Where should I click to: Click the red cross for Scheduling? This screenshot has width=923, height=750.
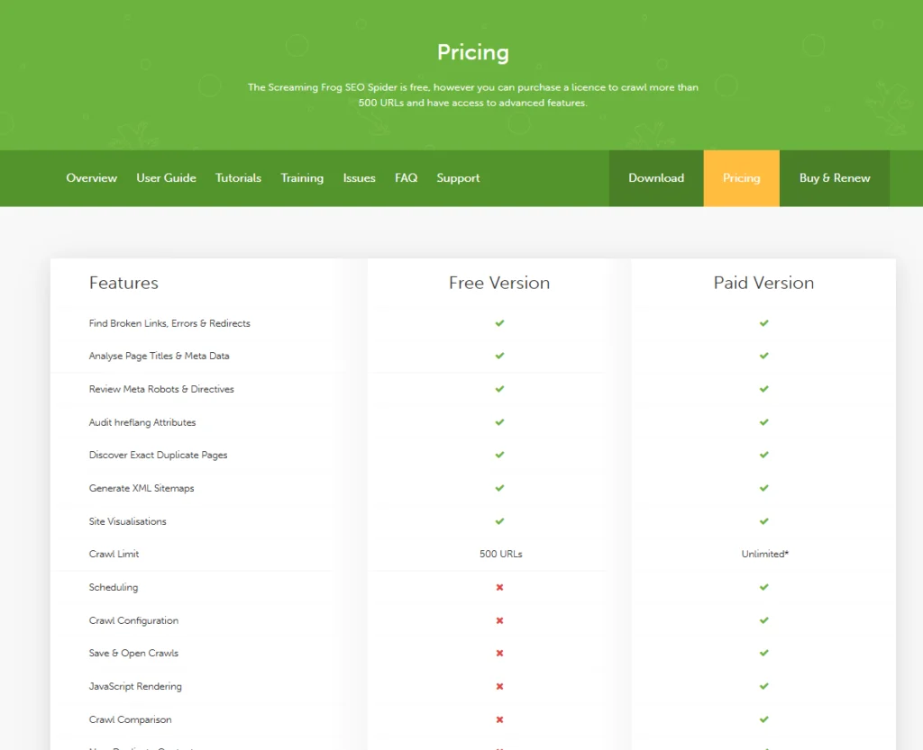click(x=499, y=587)
